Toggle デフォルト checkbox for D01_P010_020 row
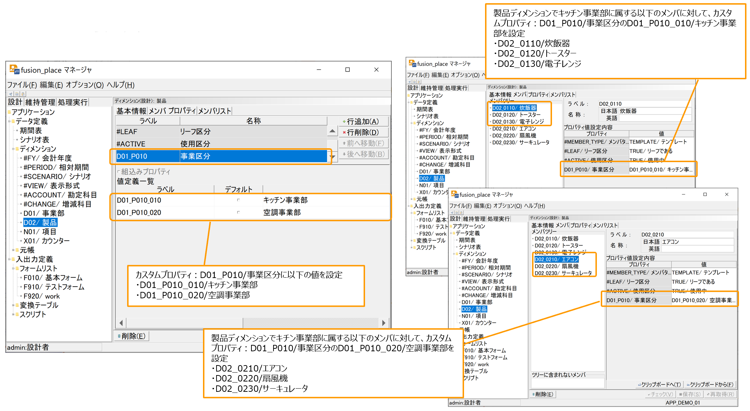This screenshot has height=411, width=750. pos(238,212)
